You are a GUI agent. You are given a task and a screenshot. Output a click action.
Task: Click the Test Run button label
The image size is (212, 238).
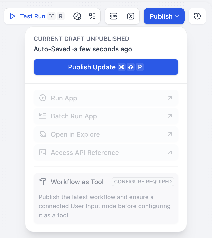(x=33, y=16)
